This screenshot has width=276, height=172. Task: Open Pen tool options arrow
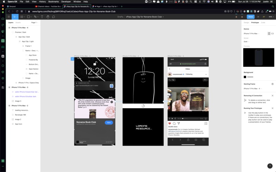(38, 17)
